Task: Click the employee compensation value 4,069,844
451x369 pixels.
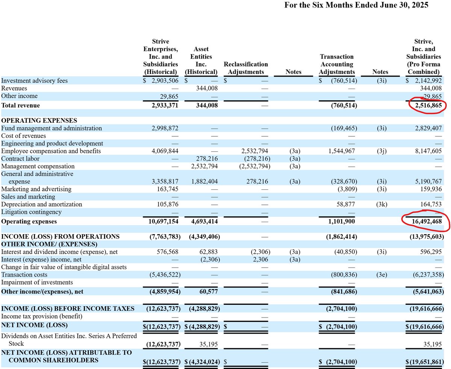Action: tap(165, 151)
